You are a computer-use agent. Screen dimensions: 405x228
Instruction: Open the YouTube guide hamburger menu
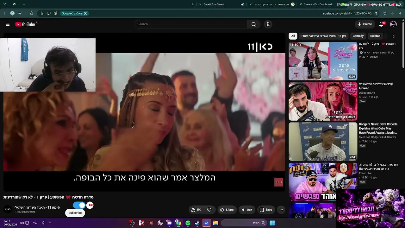8,24
